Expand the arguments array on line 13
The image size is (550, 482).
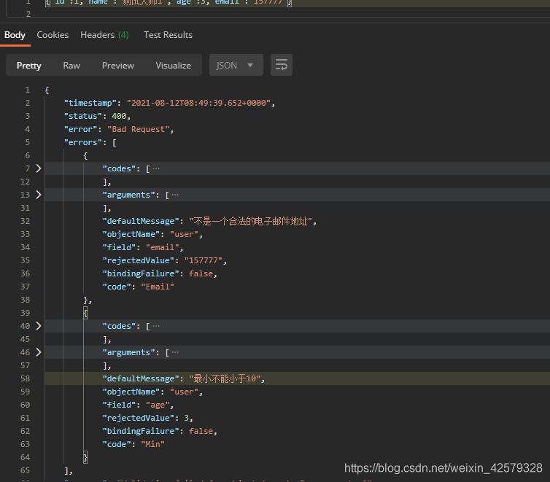pos(39,195)
